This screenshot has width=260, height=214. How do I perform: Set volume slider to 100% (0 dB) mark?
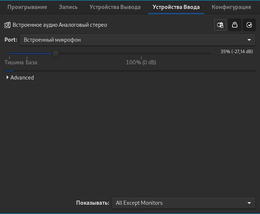(141, 53)
